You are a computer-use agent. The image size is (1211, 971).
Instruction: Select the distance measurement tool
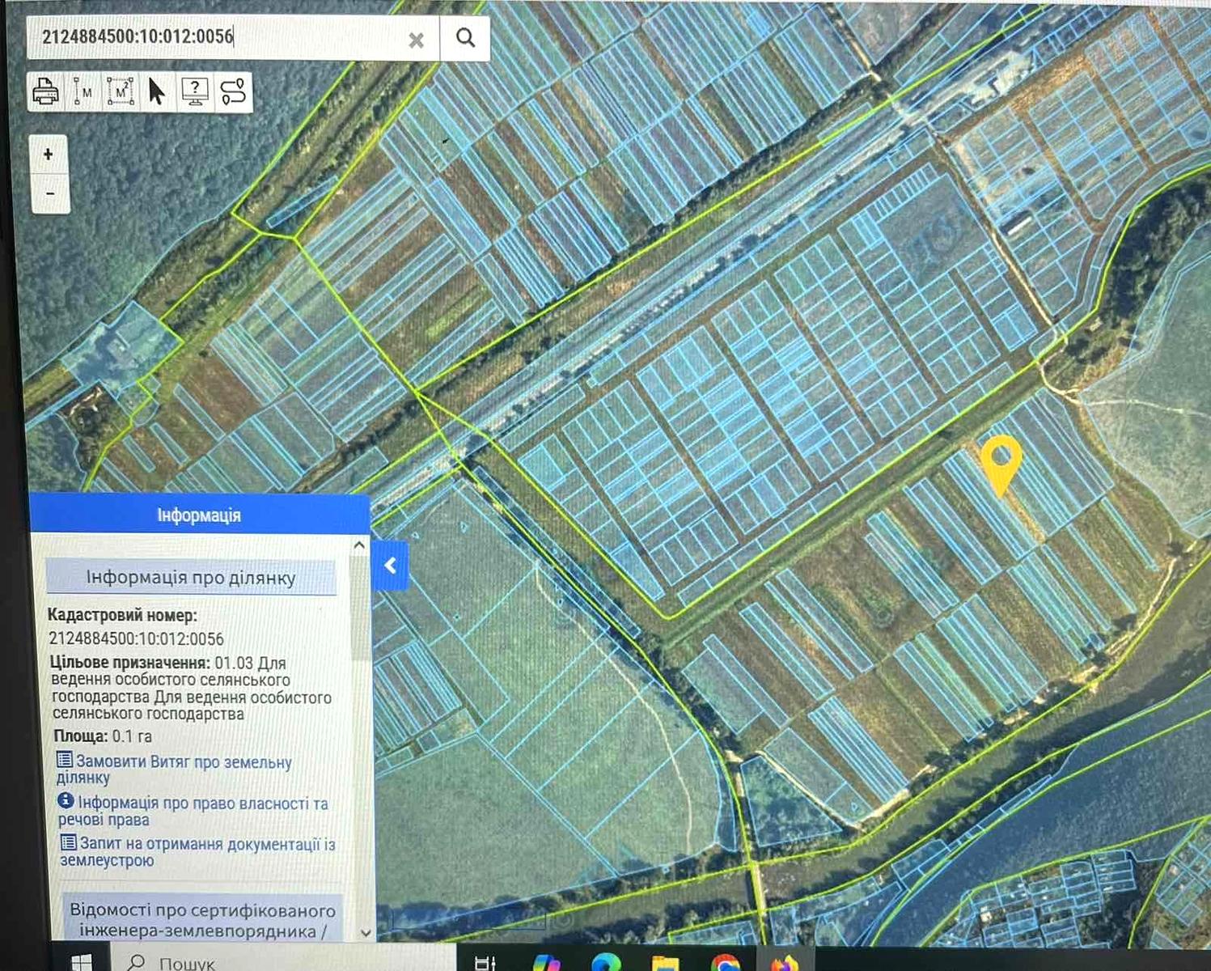tap(83, 92)
